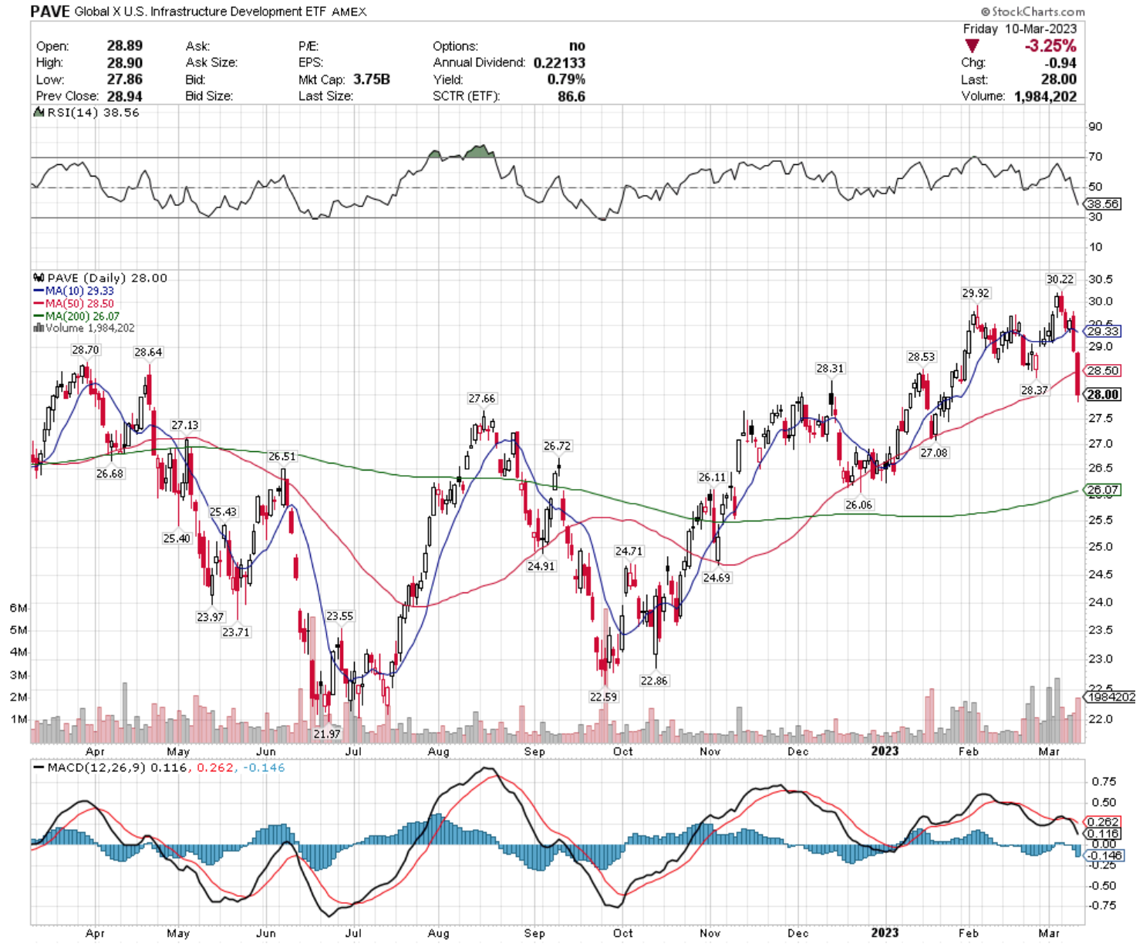Click the 29.92 February high annotation
The height and width of the screenshot is (944, 1143).
point(976,293)
